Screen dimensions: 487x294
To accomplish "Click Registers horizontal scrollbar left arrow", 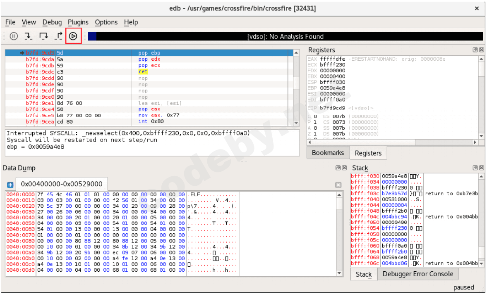I will coord(309,142).
